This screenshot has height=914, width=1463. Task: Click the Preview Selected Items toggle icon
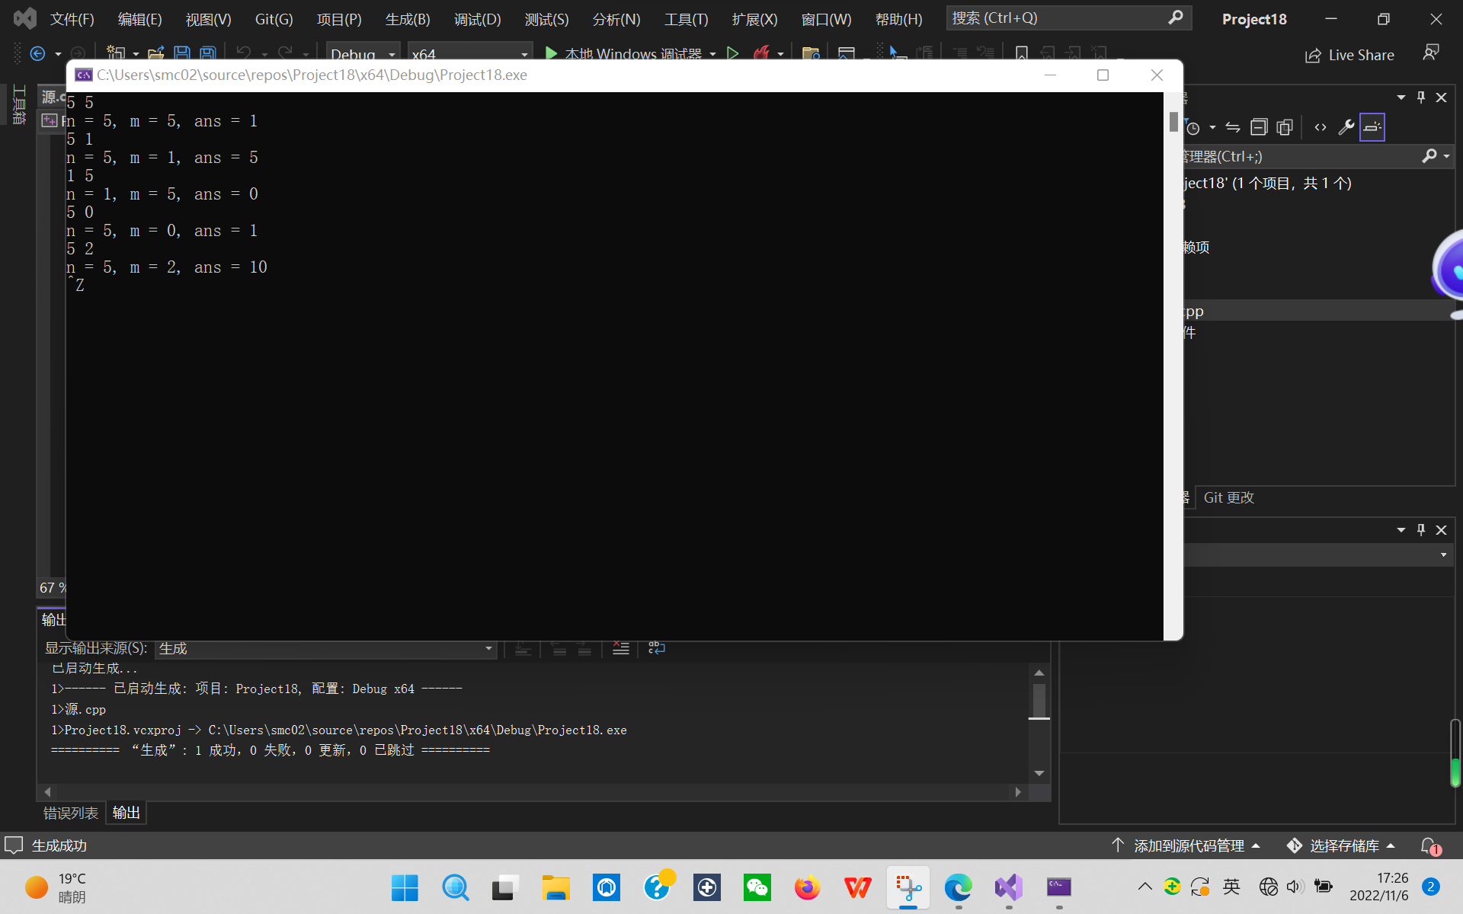[x=1372, y=127]
